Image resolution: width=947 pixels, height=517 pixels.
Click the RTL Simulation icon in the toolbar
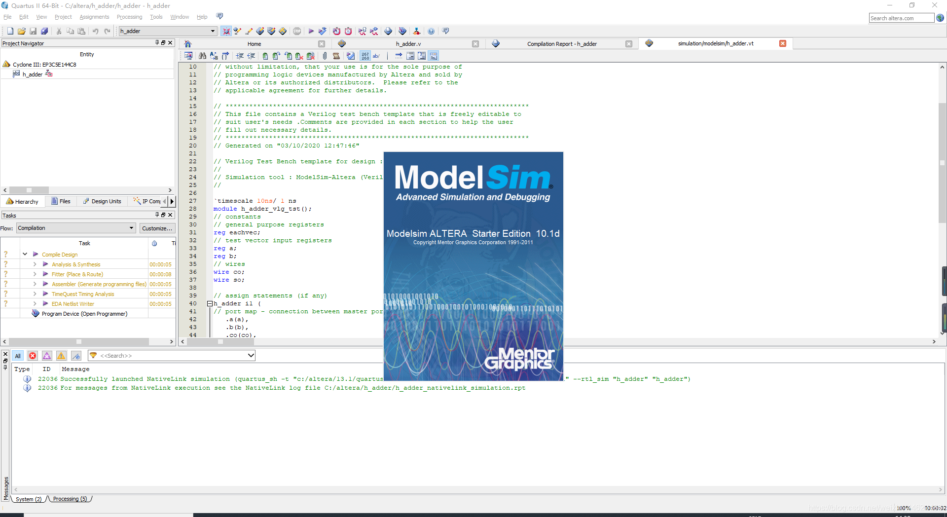point(363,31)
